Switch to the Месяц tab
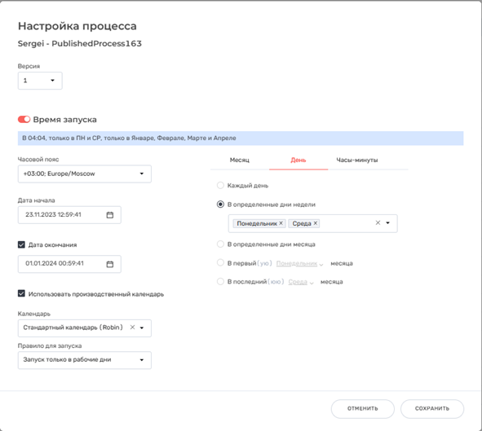482x431 pixels. 240,160
